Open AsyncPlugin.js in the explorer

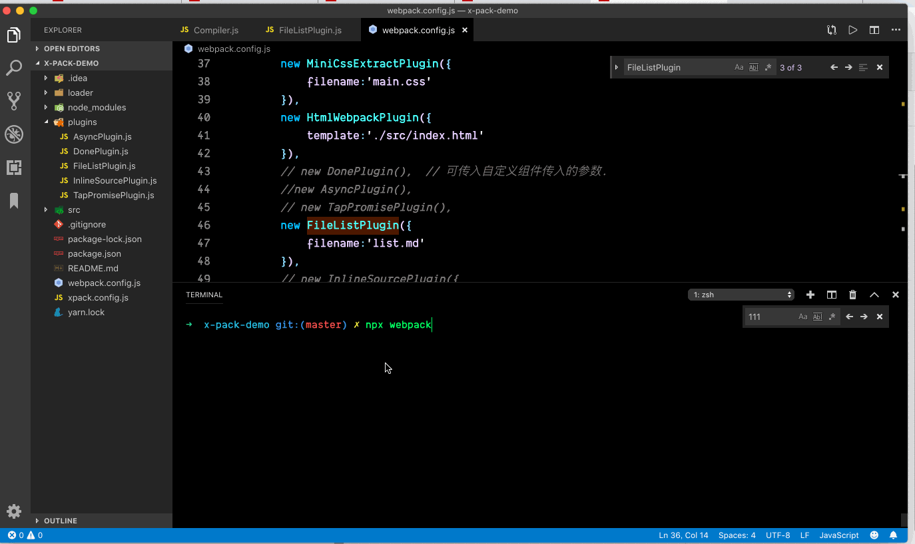point(102,136)
